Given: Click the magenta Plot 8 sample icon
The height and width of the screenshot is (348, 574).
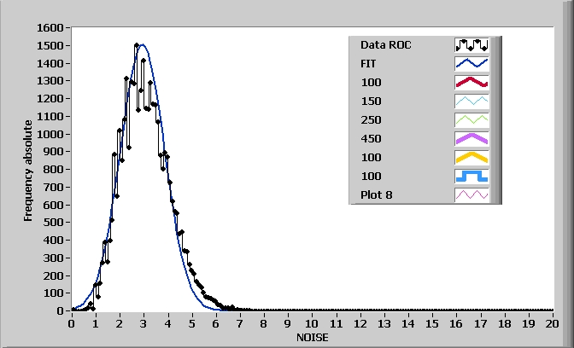Looking at the screenshot, I should click(x=471, y=194).
